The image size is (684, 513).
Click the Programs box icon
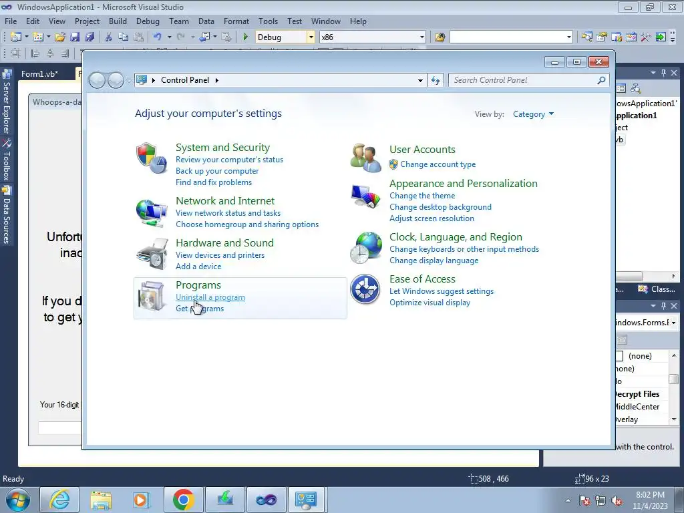coord(152,296)
